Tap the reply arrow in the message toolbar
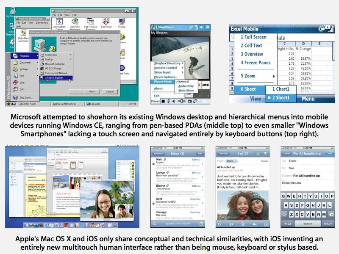The height and width of the screenshot is (254, 339). [x=255, y=224]
